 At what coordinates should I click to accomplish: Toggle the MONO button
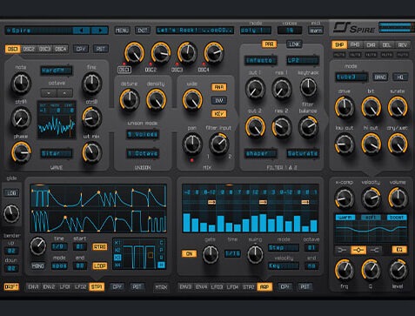(38, 266)
